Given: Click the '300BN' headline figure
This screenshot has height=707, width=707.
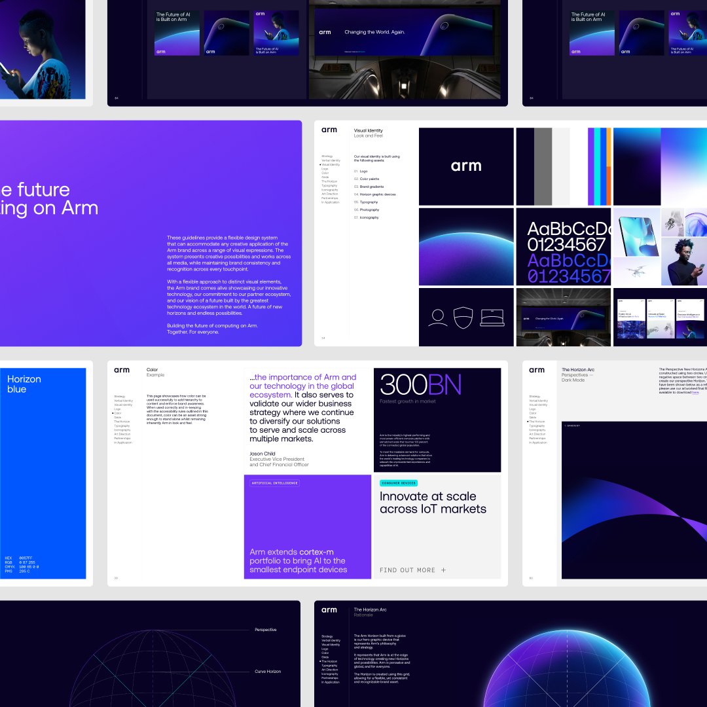Looking at the screenshot, I should 421,385.
